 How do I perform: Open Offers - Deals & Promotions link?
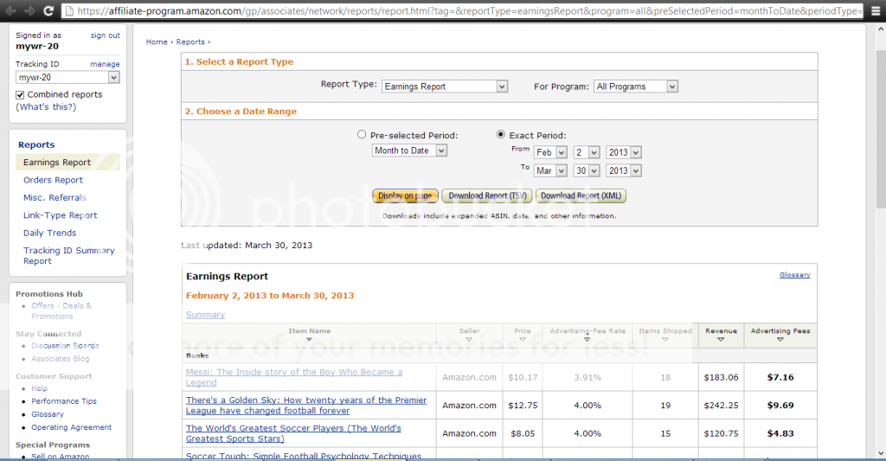pyautogui.click(x=61, y=311)
